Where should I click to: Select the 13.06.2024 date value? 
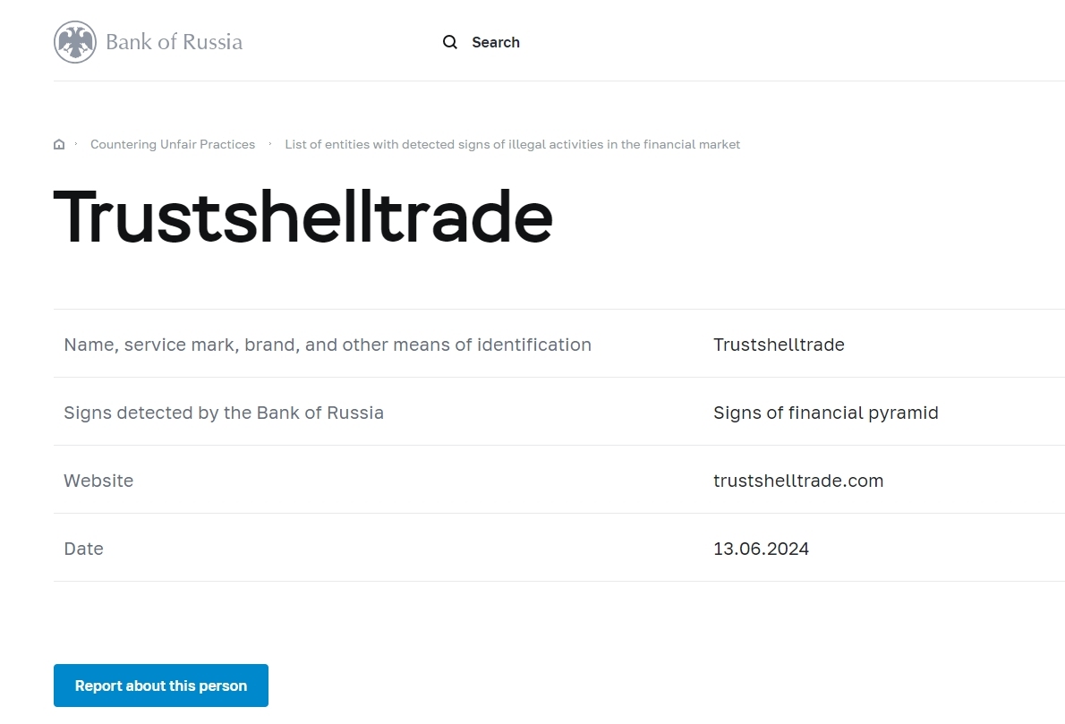761,549
